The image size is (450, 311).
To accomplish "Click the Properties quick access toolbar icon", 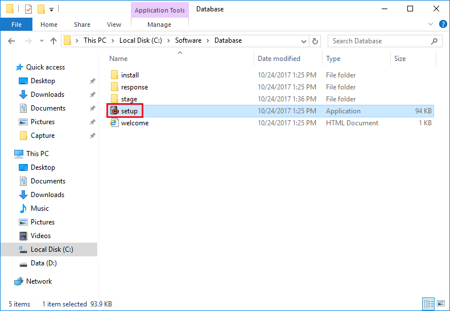I will [x=28, y=9].
